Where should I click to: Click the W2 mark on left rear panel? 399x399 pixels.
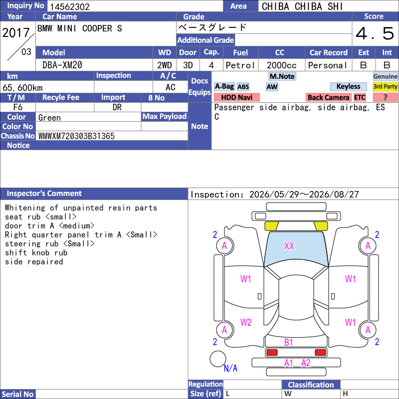click(246, 322)
